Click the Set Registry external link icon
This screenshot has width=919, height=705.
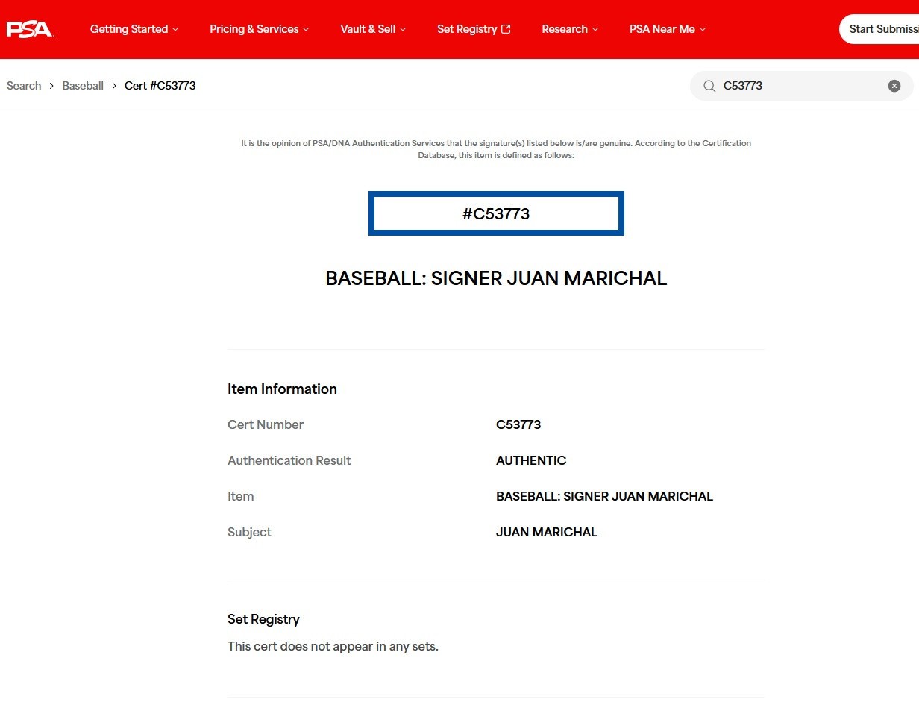(506, 29)
